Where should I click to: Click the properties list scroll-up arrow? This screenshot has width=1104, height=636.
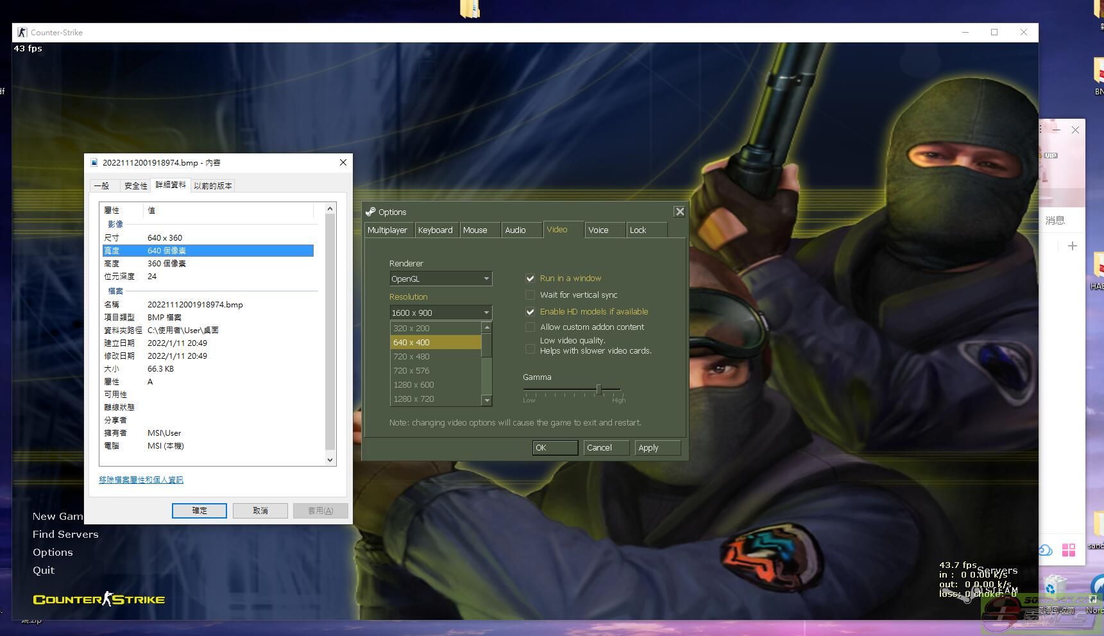330,209
